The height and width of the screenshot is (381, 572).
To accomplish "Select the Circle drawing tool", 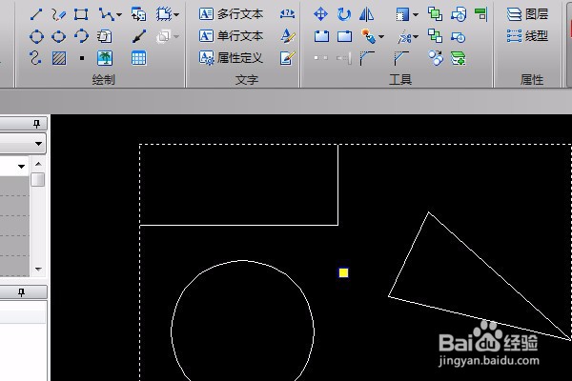I will point(36,36).
